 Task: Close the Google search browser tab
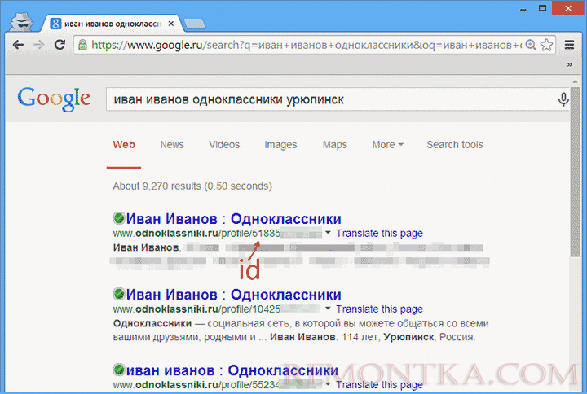click(x=171, y=24)
